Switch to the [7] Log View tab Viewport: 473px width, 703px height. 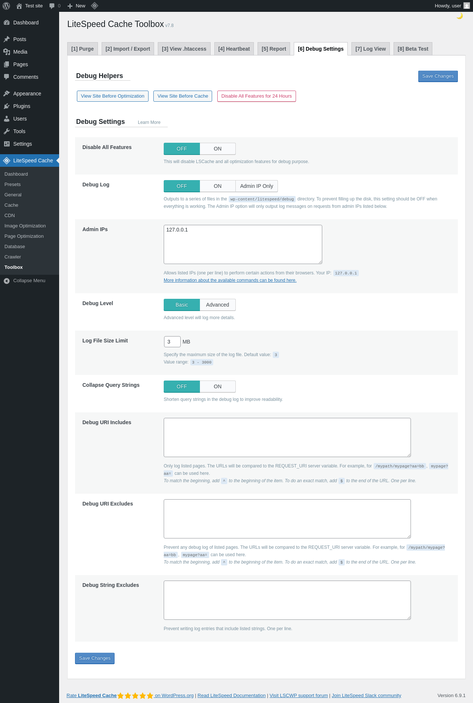click(371, 49)
